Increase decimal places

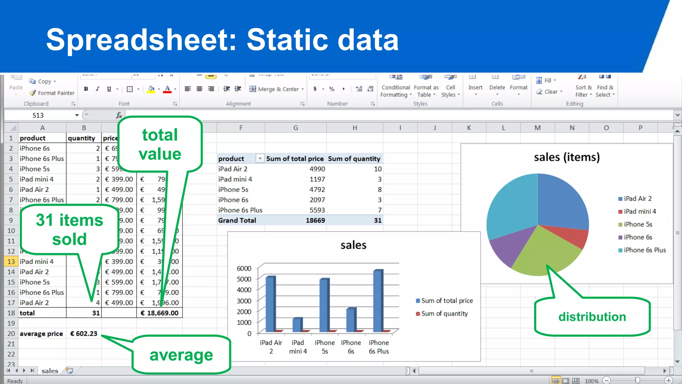[359, 89]
